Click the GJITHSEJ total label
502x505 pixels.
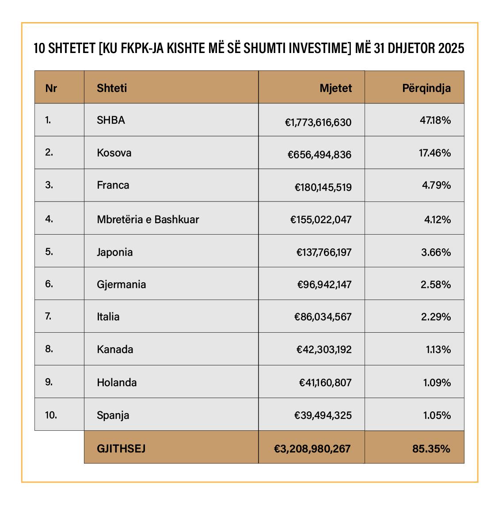(x=121, y=449)
